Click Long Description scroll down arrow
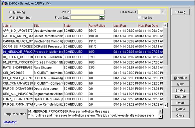The image size is (195, 128). point(160,116)
